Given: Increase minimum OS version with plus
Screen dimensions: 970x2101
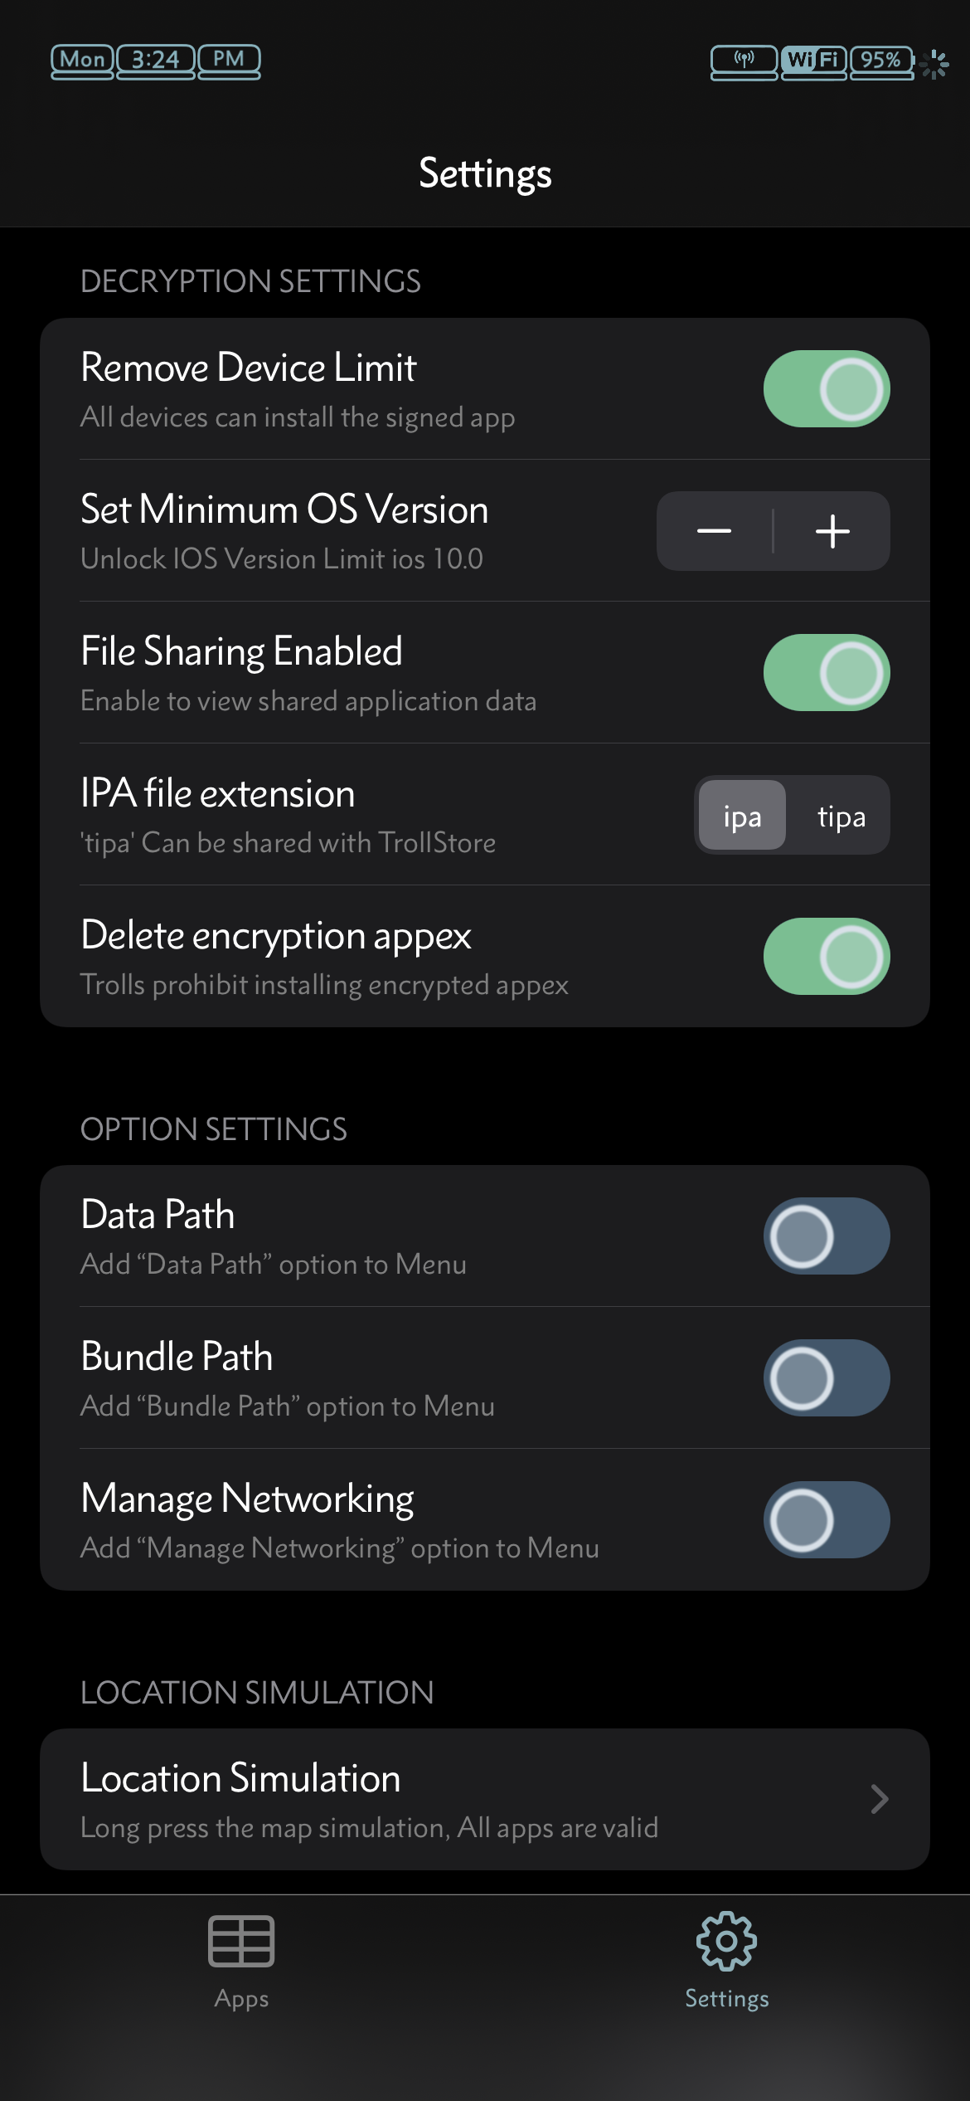Looking at the screenshot, I should [x=832, y=531].
